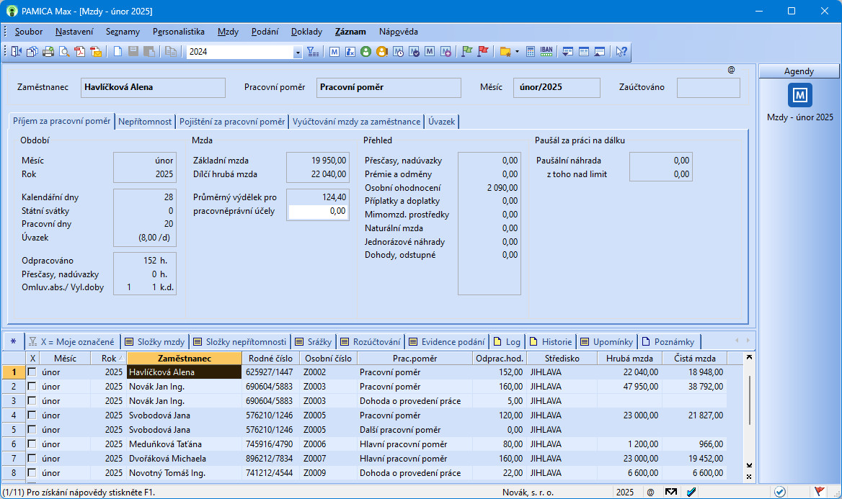This screenshot has width=842, height=499.
Task: Check the box for Havlíčková Alena row
Action: click(32, 372)
